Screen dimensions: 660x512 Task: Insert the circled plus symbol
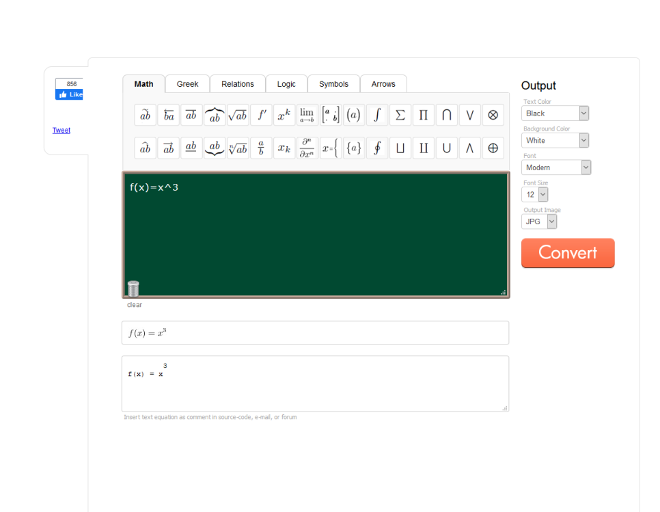tap(493, 148)
